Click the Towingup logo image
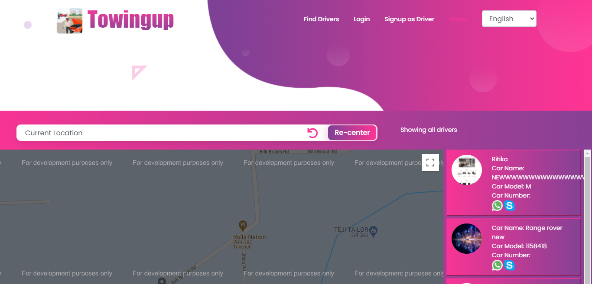This screenshot has height=284, width=592. (x=69, y=21)
